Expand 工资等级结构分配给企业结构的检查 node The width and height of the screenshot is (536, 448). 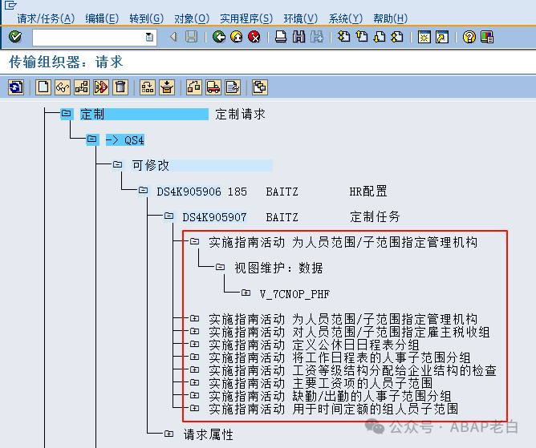click(194, 369)
